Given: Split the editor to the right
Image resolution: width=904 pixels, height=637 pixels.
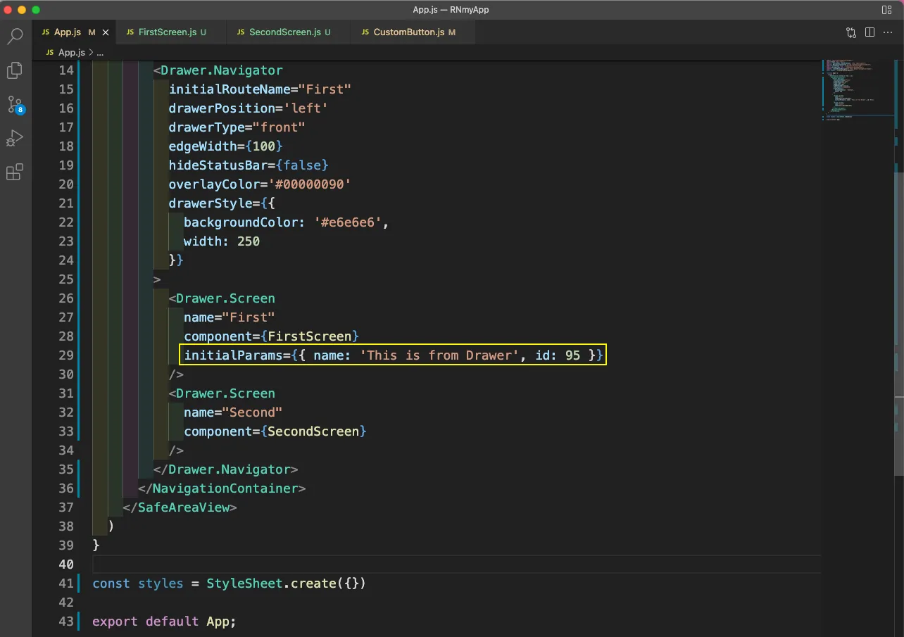Looking at the screenshot, I should pyautogui.click(x=870, y=32).
